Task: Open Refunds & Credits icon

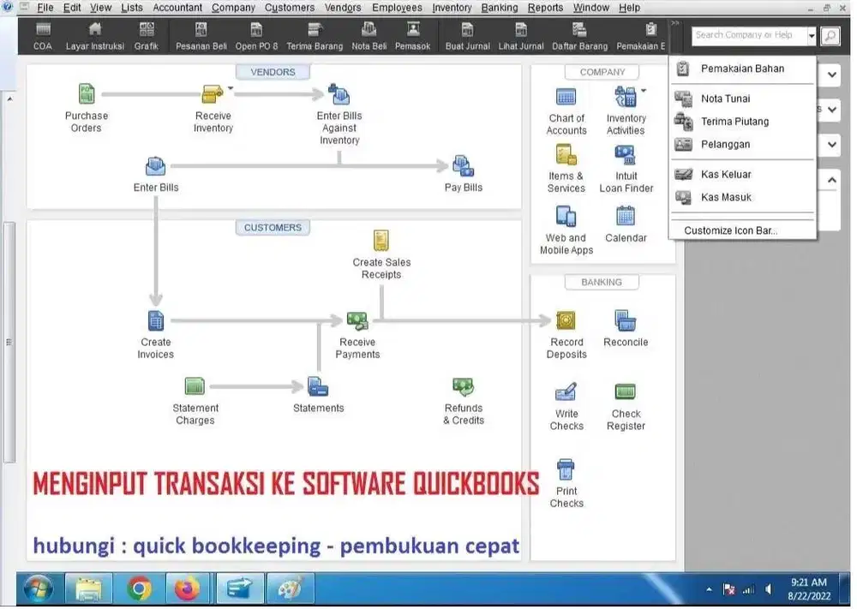Action: 464,387
